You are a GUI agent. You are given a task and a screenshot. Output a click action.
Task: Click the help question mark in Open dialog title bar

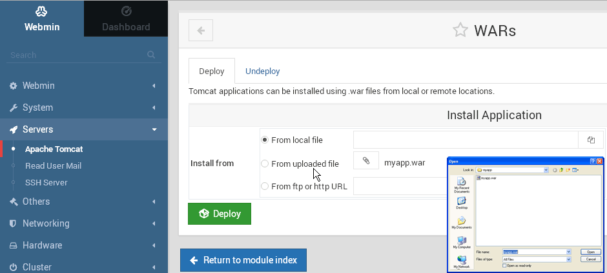[593, 162]
